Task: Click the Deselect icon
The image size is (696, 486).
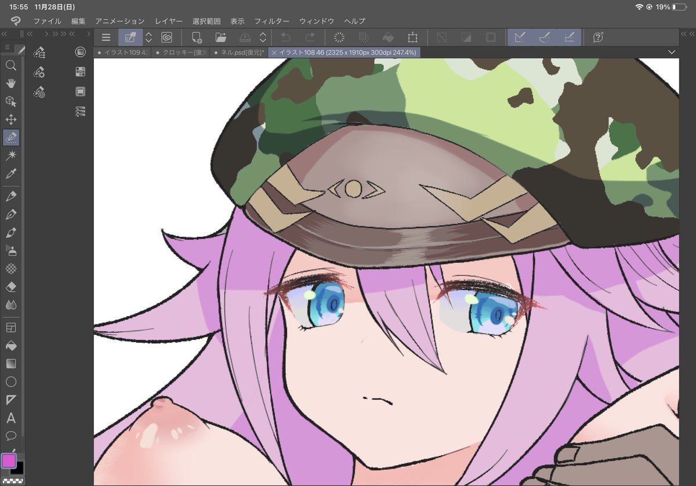Action: point(442,38)
